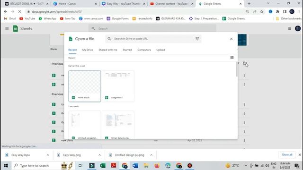Open search options filter icon in dialog
This screenshot has width=303, height=170.
(197, 39)
